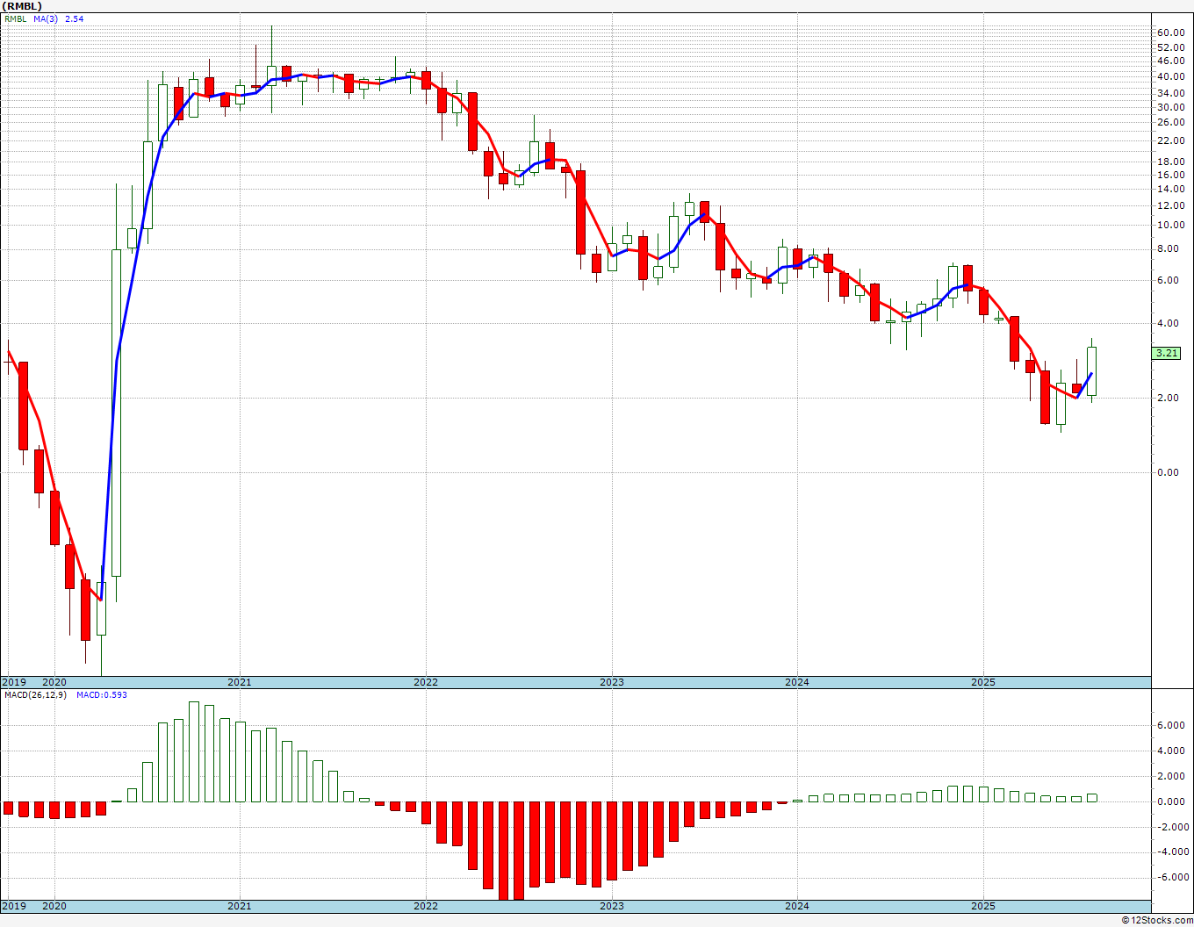Select the MA(3) value 2.54
The image size is (1194, 927).
pos(74,18)
